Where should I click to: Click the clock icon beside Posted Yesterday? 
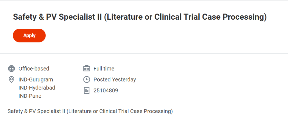click(x=87, y=80)
